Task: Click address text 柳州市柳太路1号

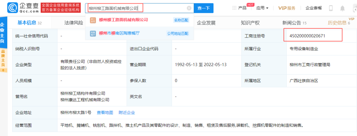Action: pos(76,113)
